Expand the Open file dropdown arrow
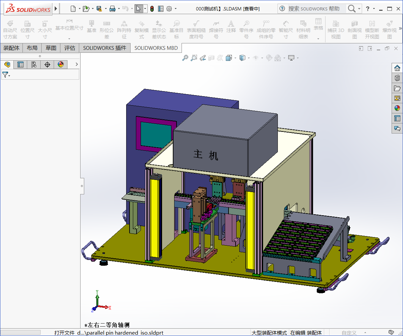 click(x=93, y=9)
